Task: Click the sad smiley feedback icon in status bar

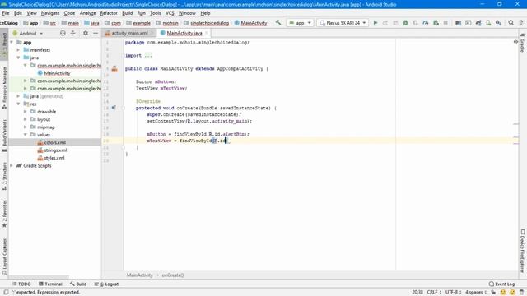Action: coord(512,293)
